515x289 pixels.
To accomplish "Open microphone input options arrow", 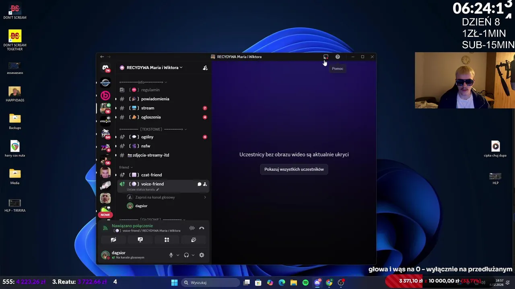I will pyautogui.click(x=177, y=255).
